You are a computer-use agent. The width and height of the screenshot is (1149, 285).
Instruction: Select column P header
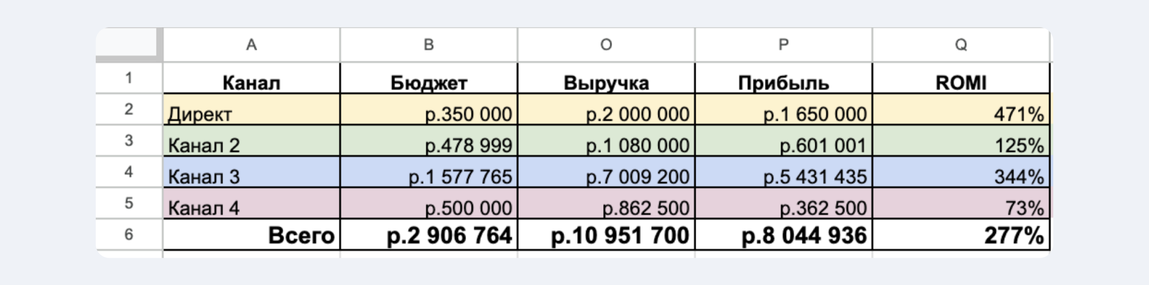783,45
